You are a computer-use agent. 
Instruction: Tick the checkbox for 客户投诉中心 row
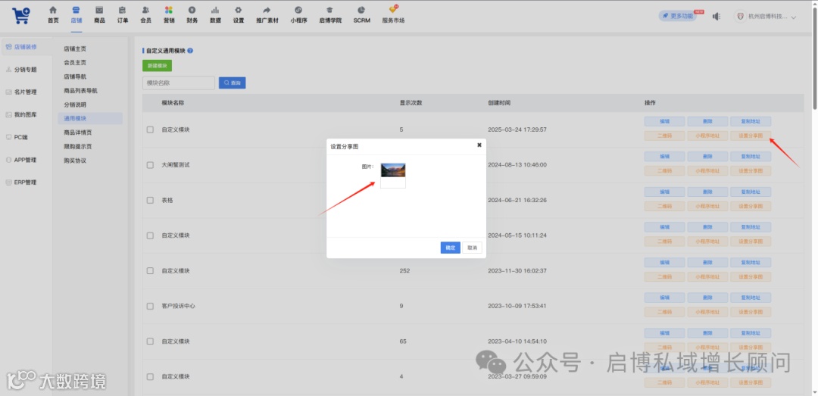coord(150,306)
